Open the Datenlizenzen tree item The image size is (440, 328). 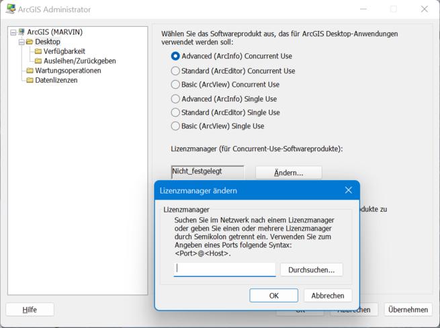tap(56, 80)
